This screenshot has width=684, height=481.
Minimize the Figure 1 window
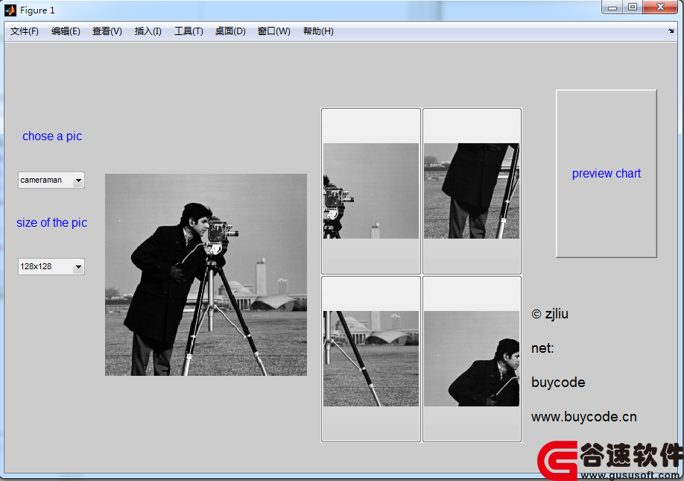(x=612, y=7)
